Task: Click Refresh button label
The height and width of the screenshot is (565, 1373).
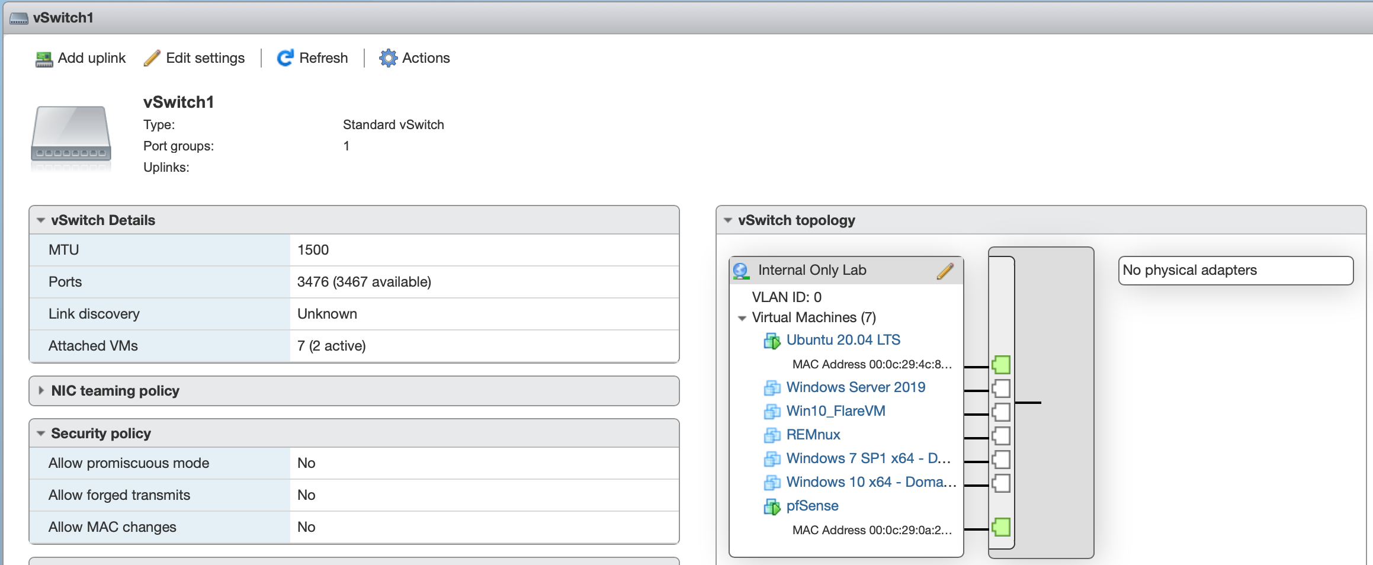Action: point(323,58)
